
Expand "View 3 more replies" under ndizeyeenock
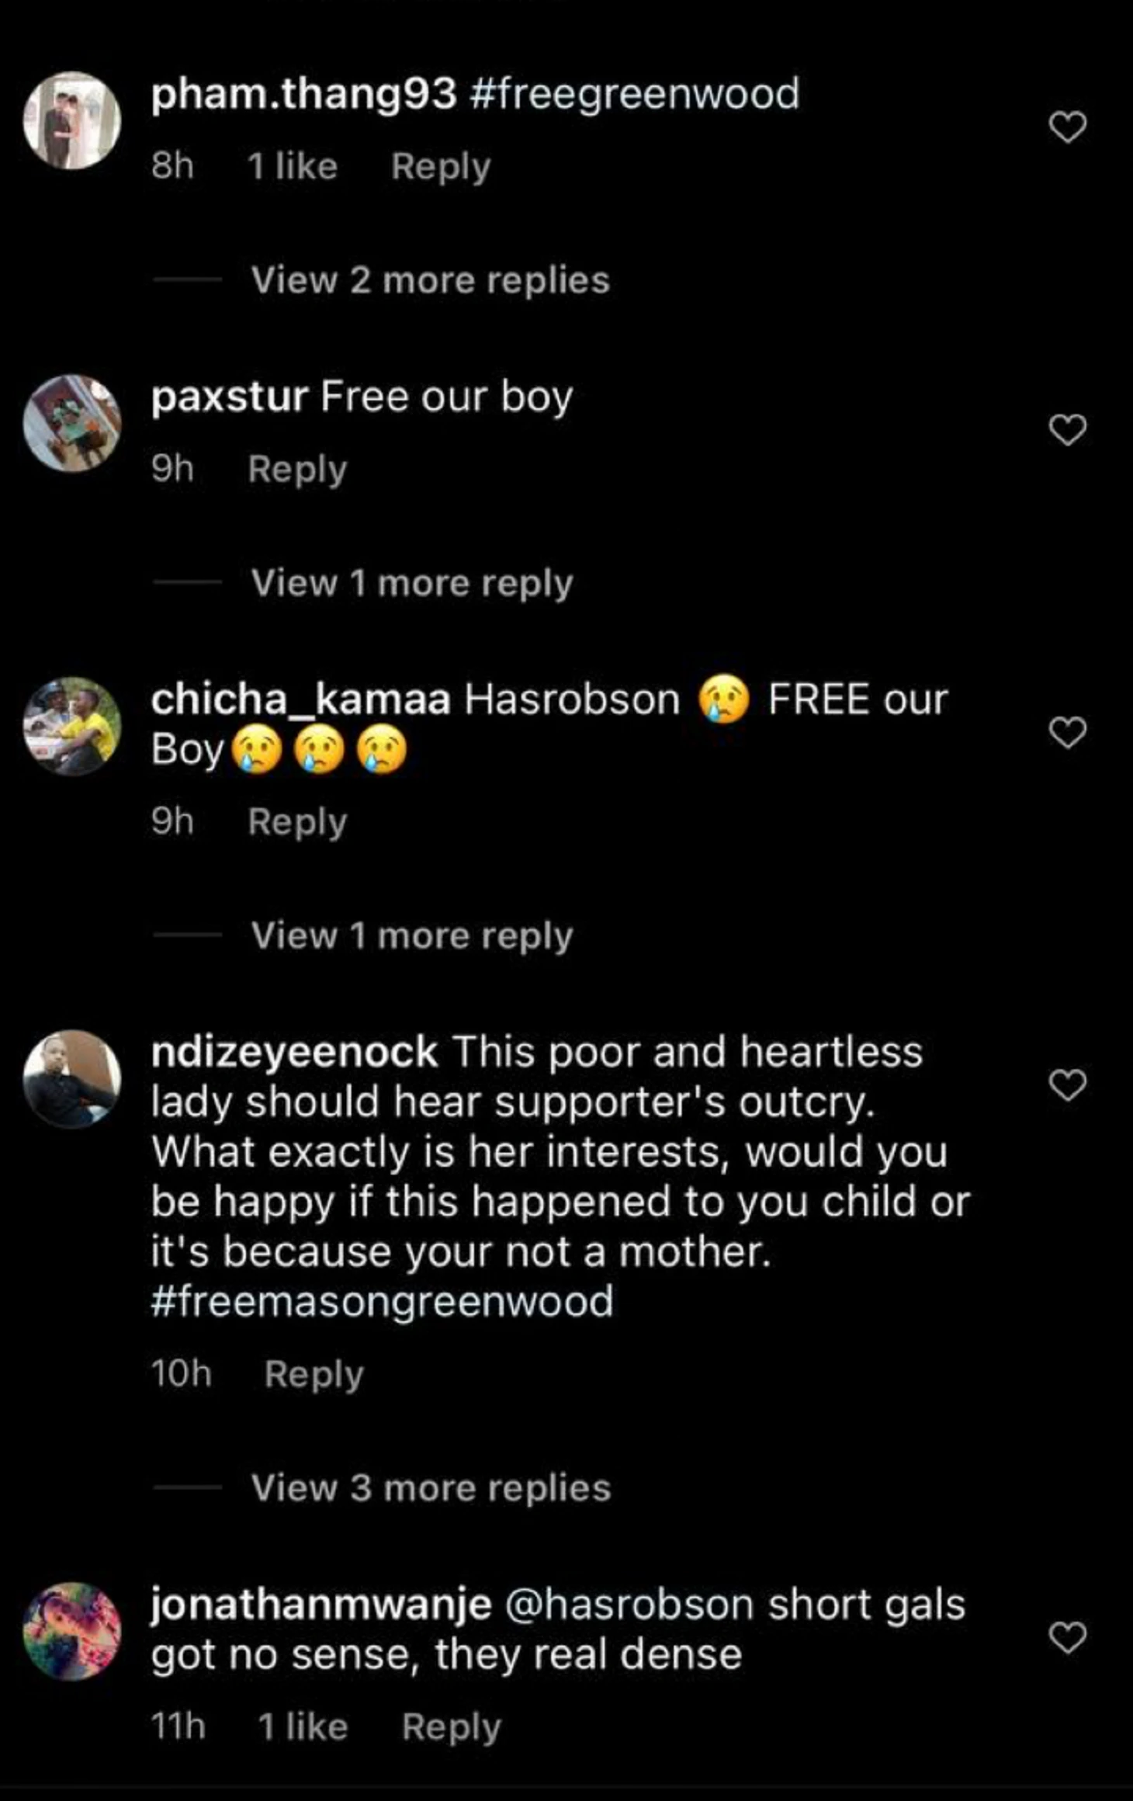click(431, 1488)
